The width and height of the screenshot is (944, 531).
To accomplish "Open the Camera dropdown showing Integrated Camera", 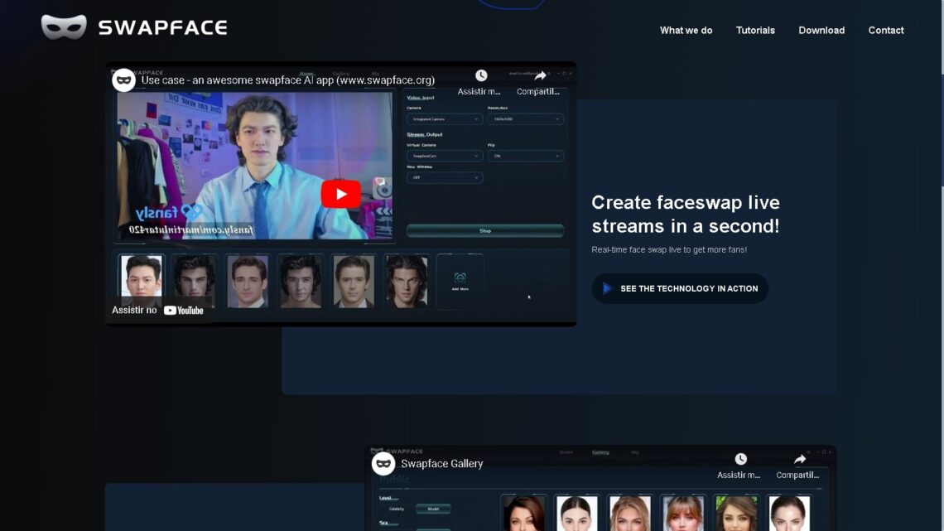I will tap(445, 118).
